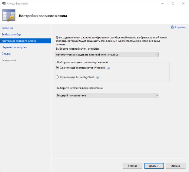Click the Выберите главный ключ столбца label
Screen dimensions: 189x172
tap(77, 49)
